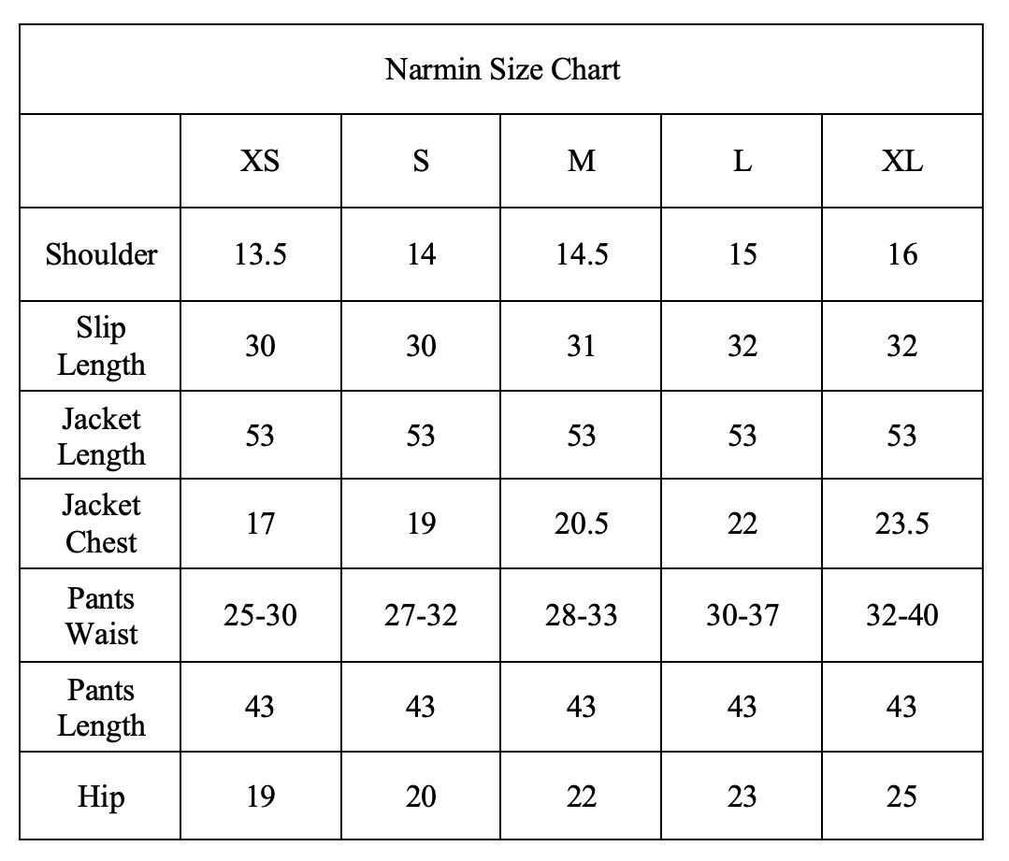Select the Slip Length row label
Image resolution: width=1009 pixels, height=861 pixels.
[101, 346]
